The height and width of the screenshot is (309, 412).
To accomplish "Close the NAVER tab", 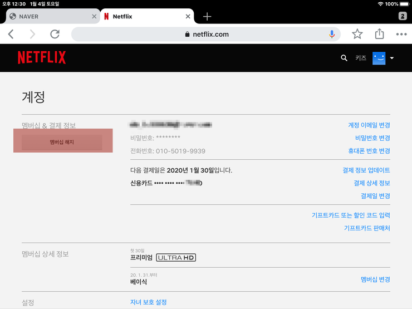I will coord(94,16).
